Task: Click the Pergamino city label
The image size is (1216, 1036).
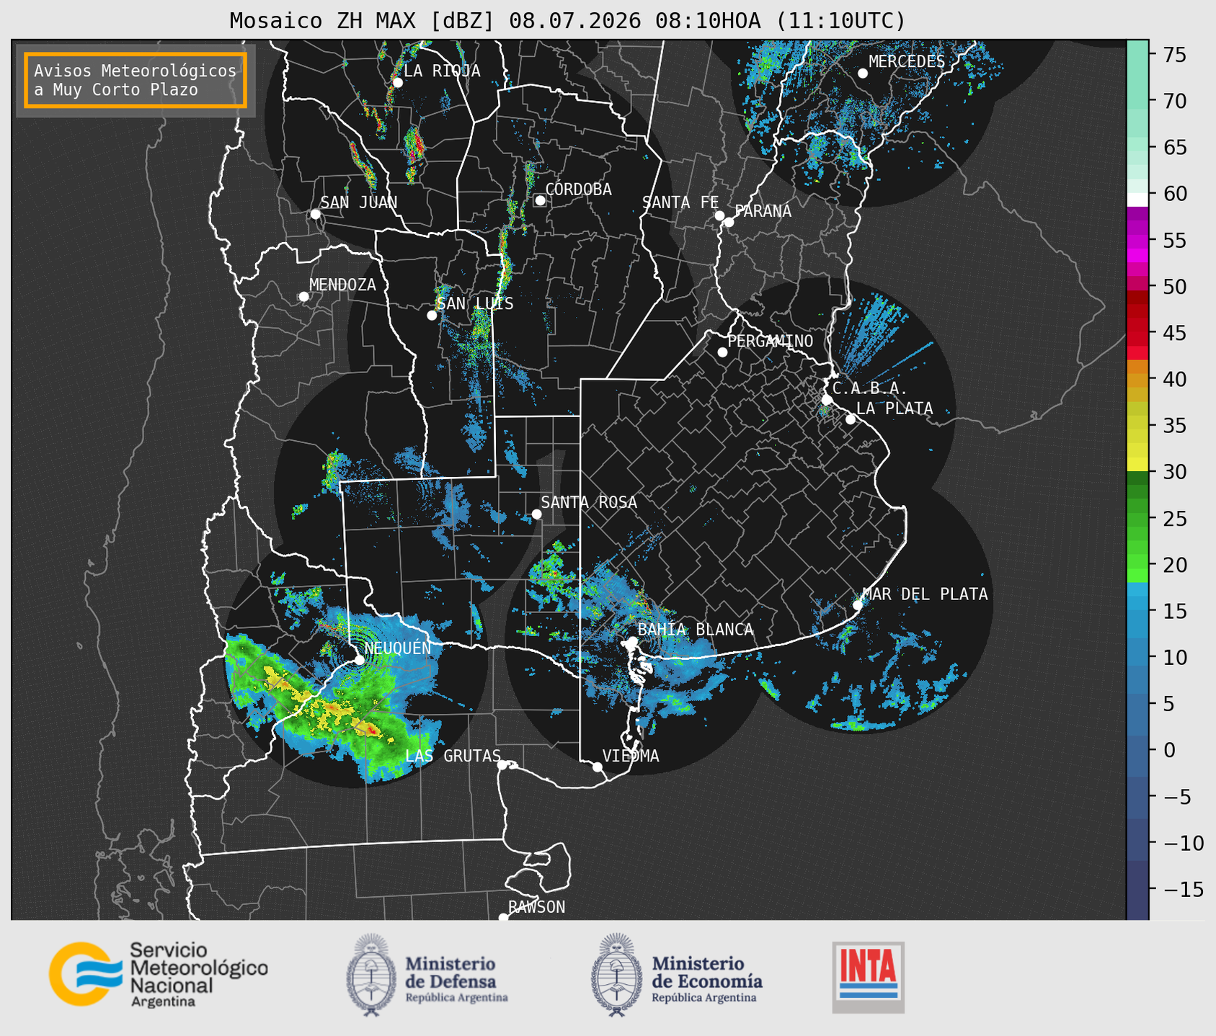Action: click(771, 341)
